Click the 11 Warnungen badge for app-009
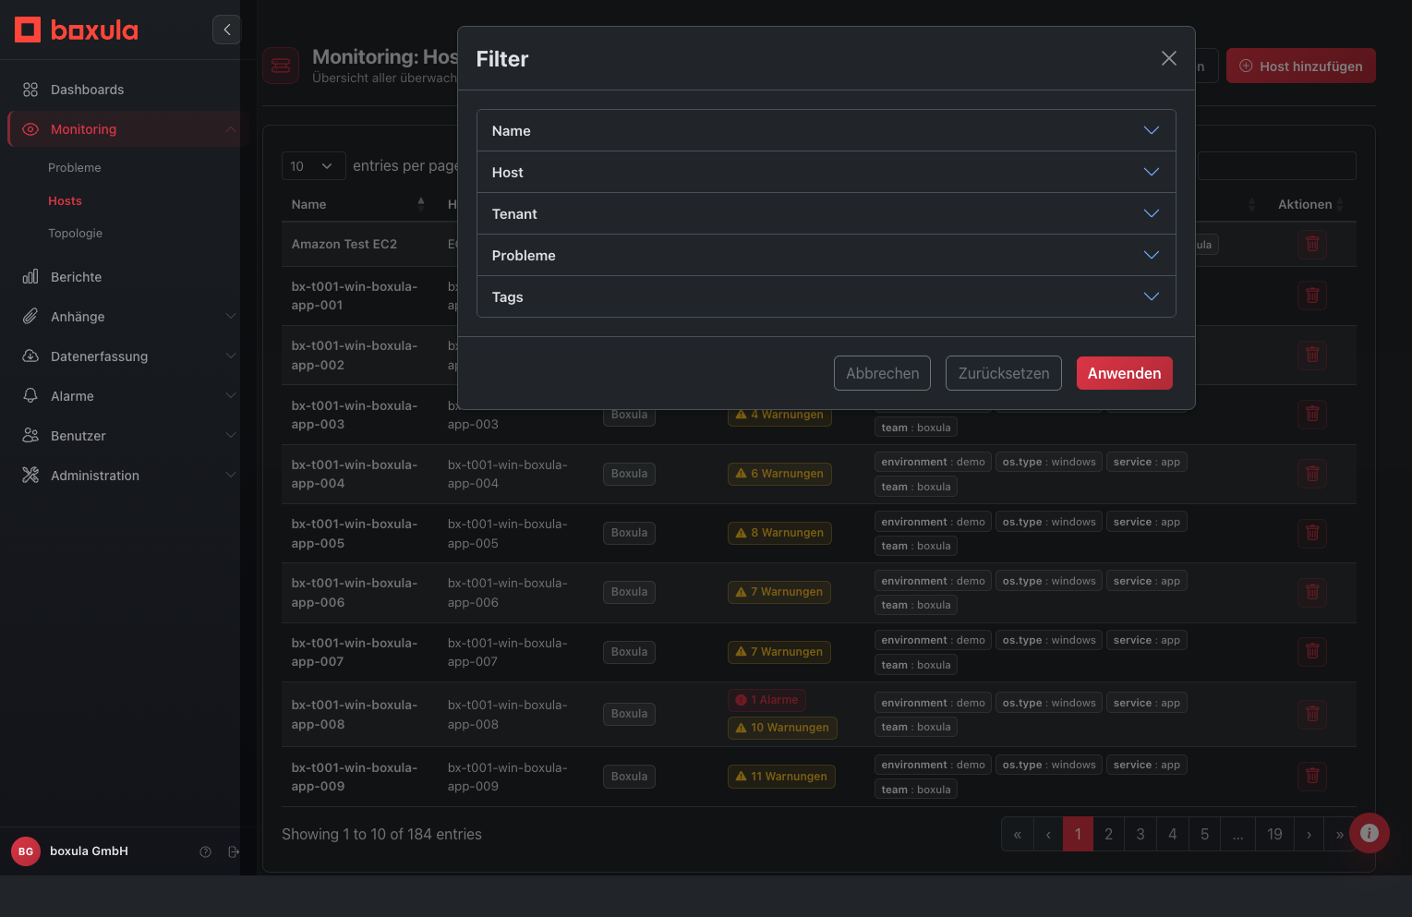The image size is (1412, 917). 781,777
